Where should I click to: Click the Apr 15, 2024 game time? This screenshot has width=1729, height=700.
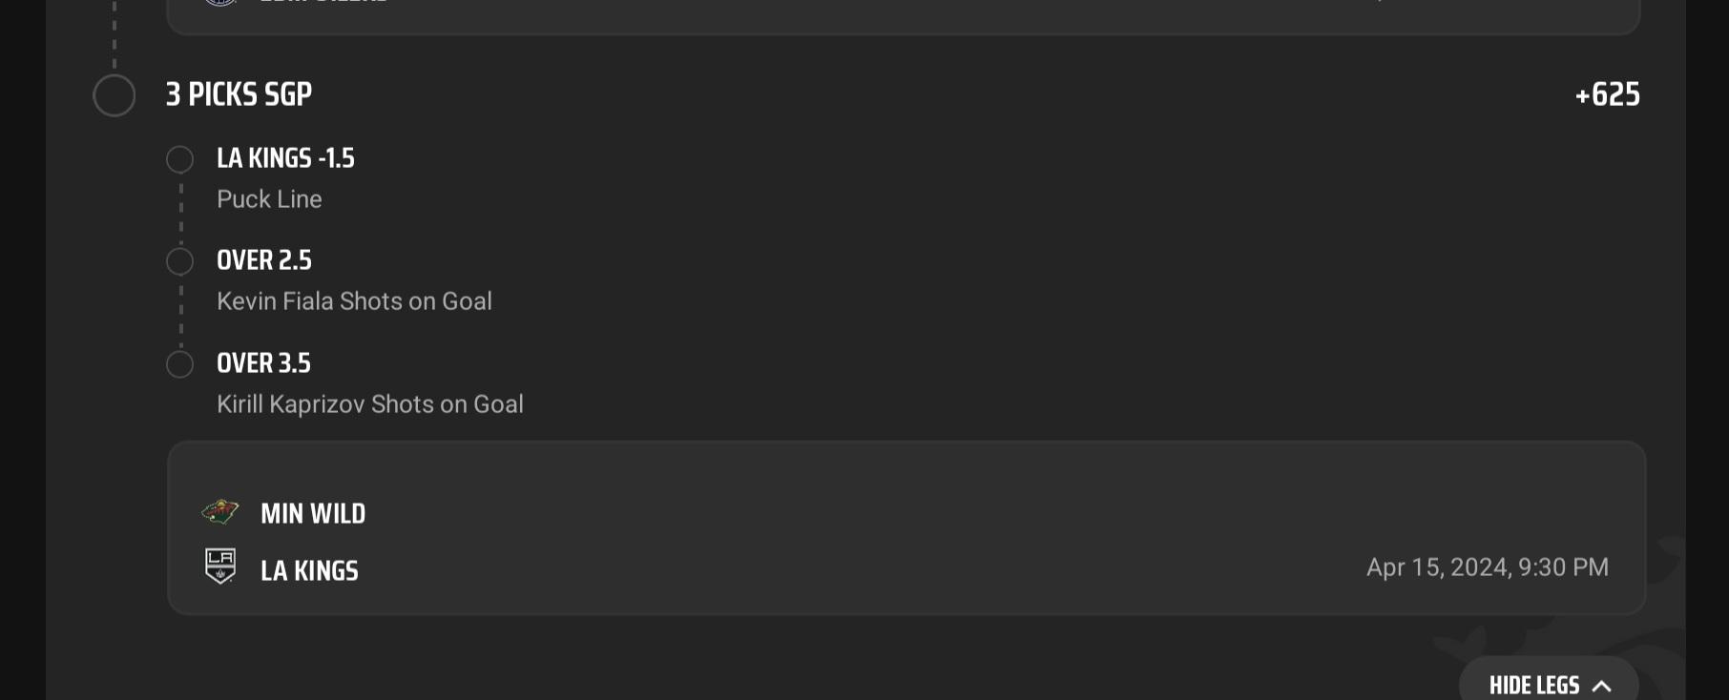(1488, 567)
